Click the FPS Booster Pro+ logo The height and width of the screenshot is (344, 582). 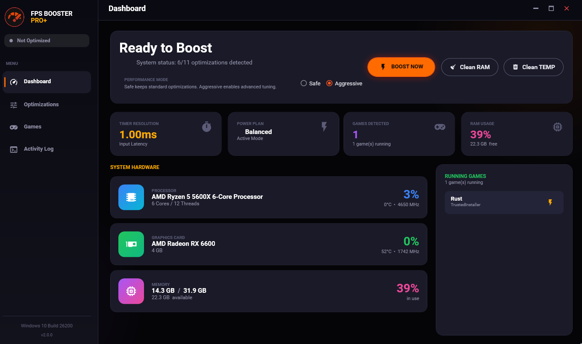[15, 17]
